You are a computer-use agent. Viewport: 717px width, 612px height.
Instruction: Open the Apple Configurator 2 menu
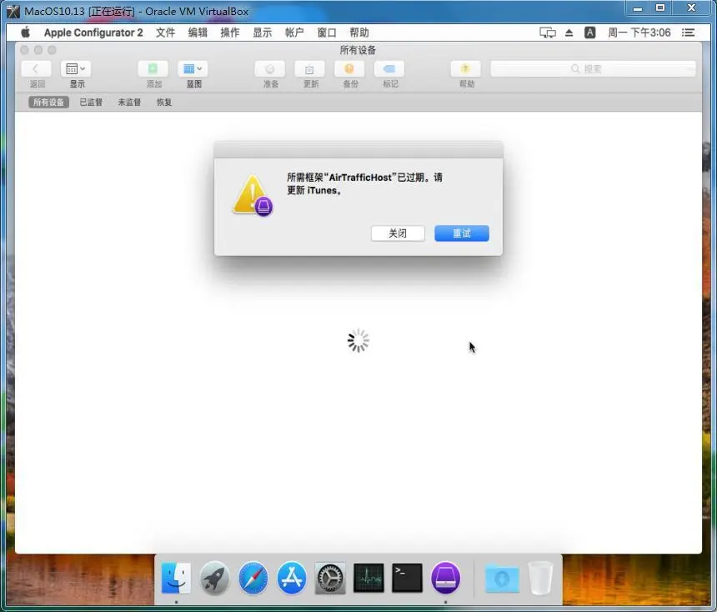[93, 33]
